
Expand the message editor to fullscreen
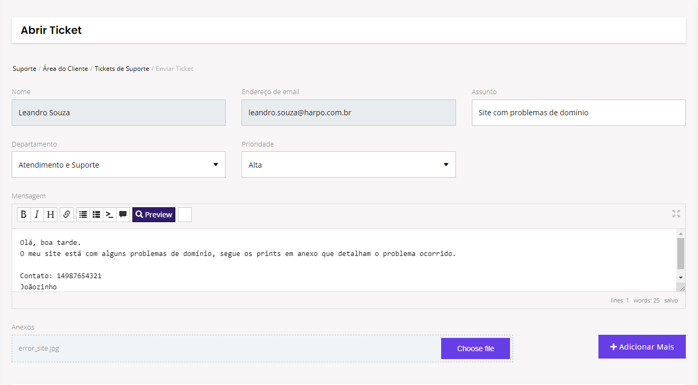point(676,214)
